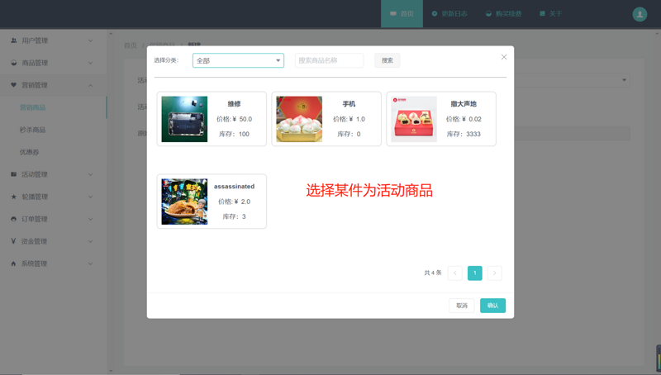This screenshot has width=661, height=375.
Task: Open the 首页 top navigation tab
Action: pos(402,14)
